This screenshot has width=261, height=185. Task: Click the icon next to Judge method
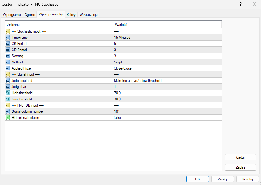pos(8,81)
